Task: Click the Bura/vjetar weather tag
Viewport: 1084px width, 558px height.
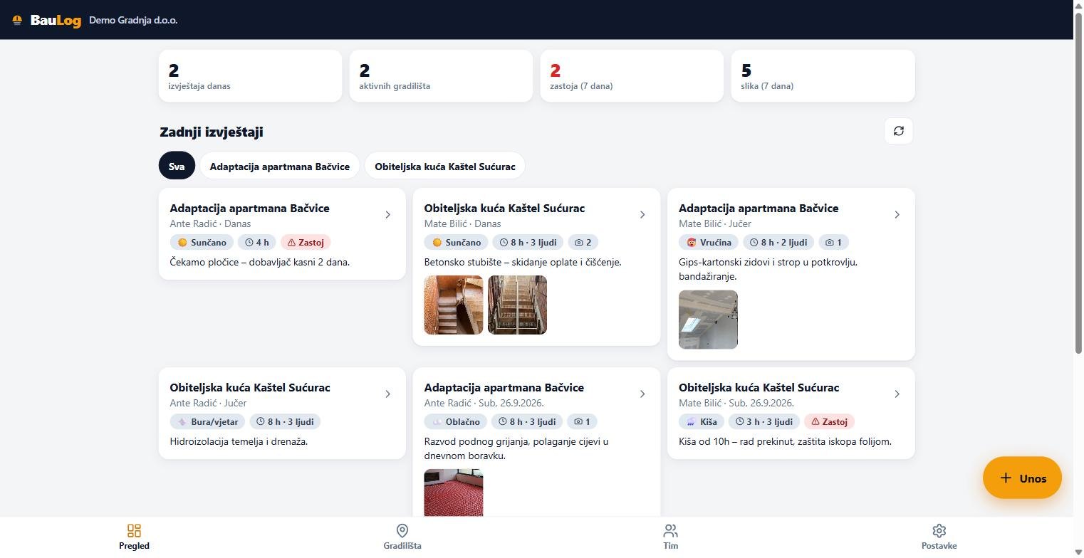Action: (x=207, y=421)
